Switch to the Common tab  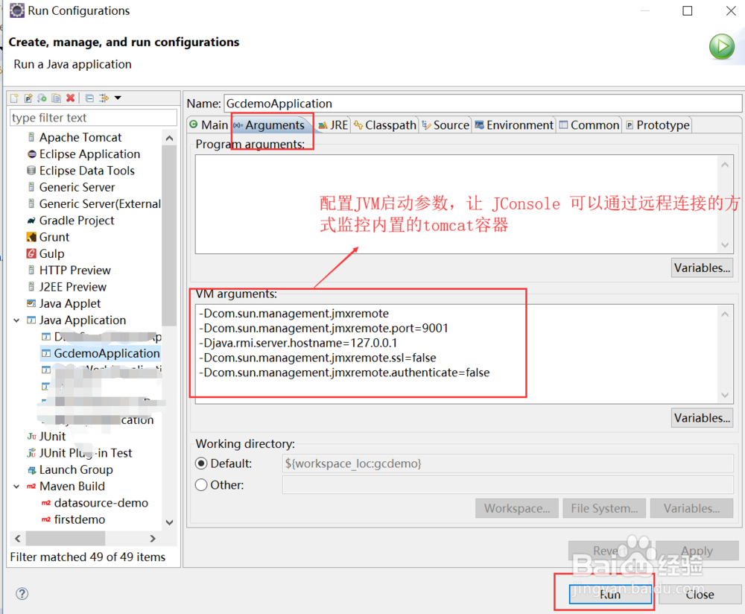tap(589, 125)
